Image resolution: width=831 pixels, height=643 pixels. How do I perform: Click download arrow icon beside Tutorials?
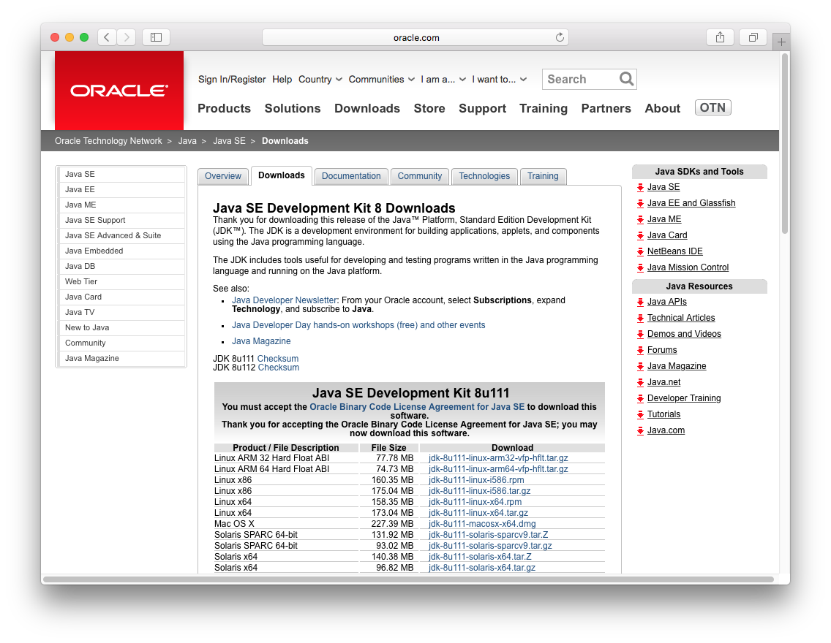(640, 414)
